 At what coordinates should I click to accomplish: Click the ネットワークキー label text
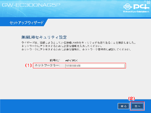tap(47, 65)
